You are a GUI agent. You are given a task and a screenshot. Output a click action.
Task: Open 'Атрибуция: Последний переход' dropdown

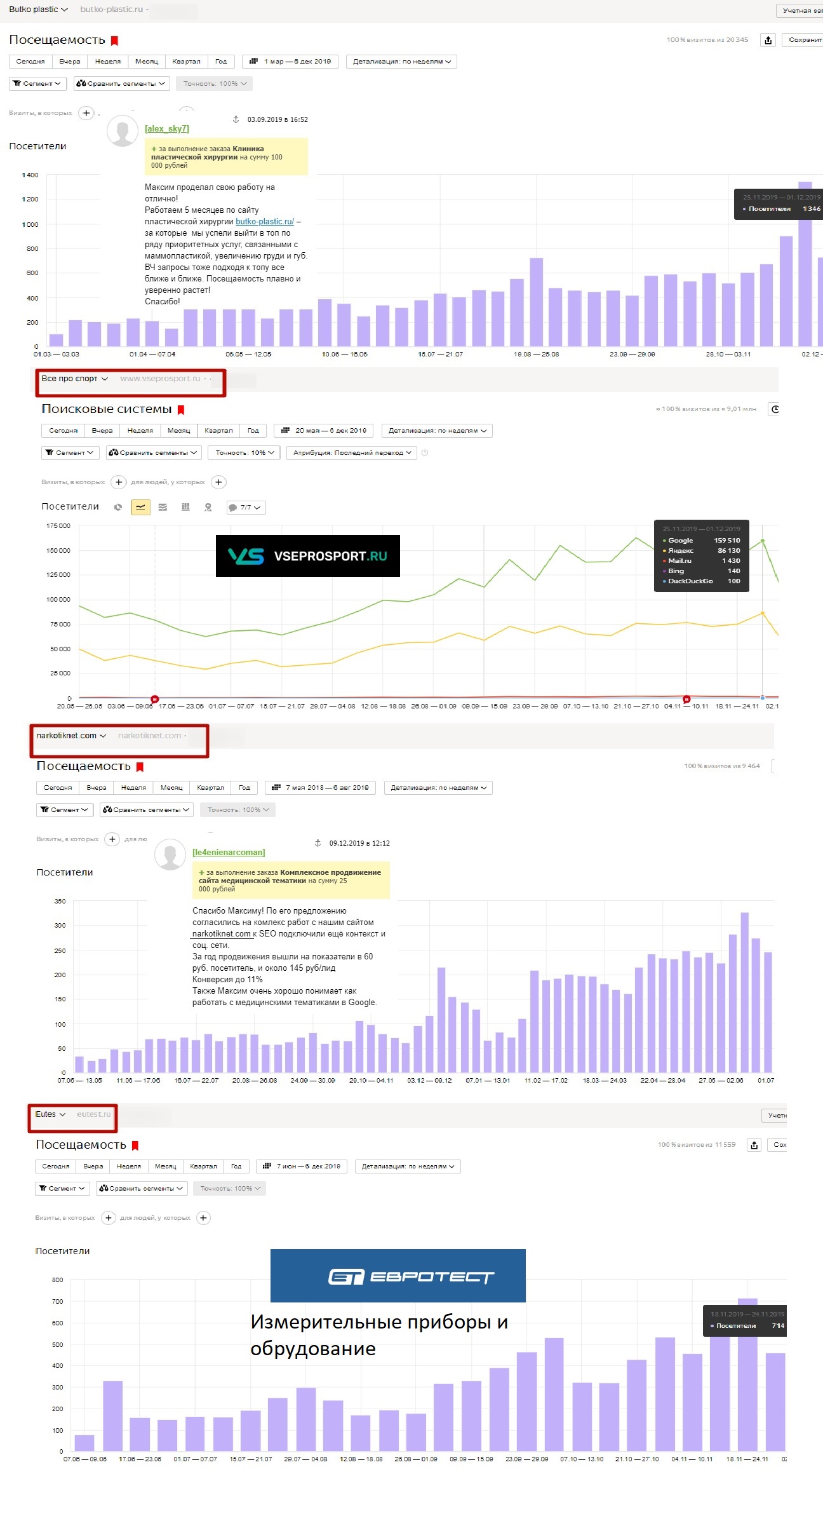pos(351,453)
